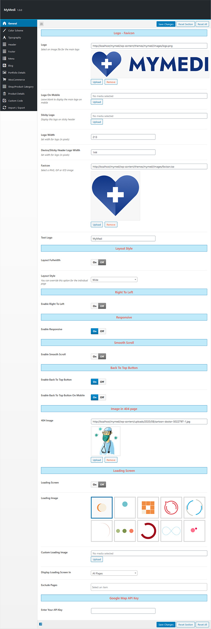The width and height of the screenshot is (211, 629).
Task: Turn on Enable Right To Left
Action: click(x=94, y=306)
